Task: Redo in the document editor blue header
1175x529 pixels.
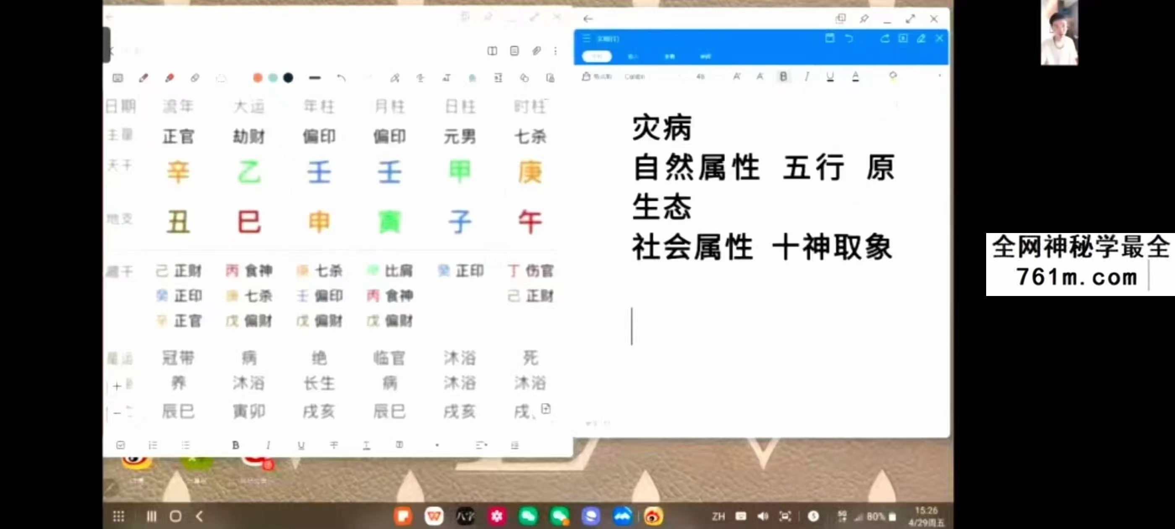Action: 885,38
